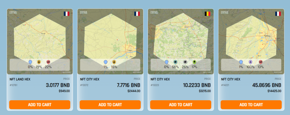
Task: Select the wheat pin showing 18%
Action: click(x=114, y=62)
